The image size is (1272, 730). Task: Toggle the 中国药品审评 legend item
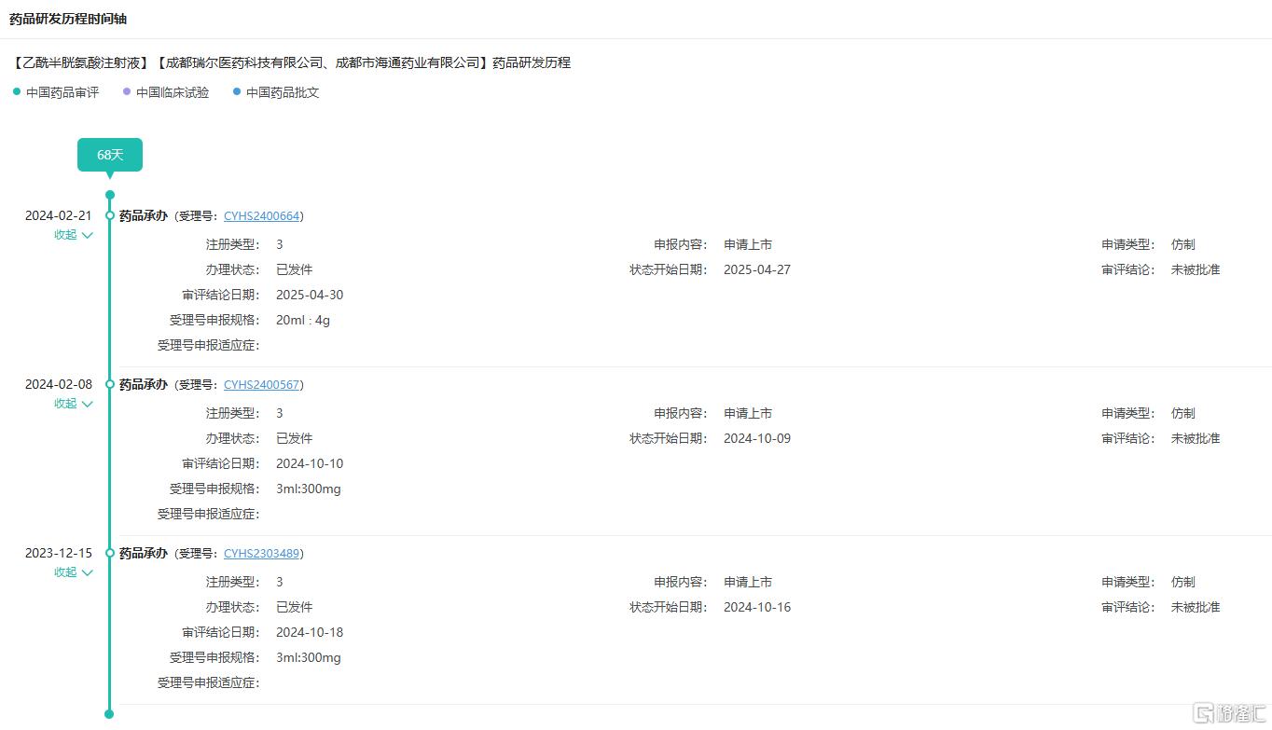[56, 92]
